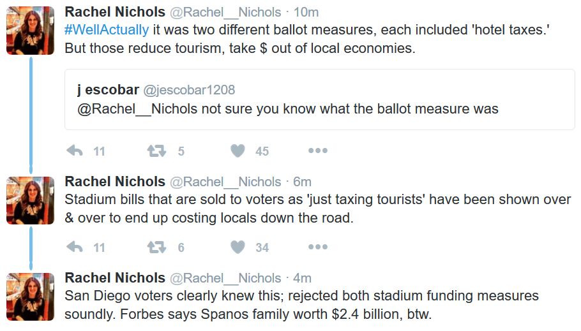Click @Rachel__Nichols handle on the 6m tweet

click(225, 182)
